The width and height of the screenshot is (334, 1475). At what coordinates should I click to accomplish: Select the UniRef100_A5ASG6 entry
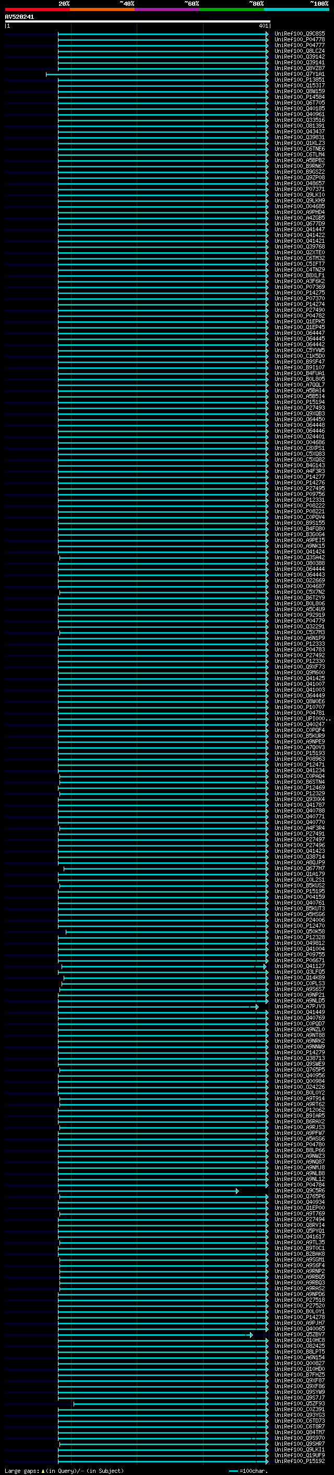299,1139
